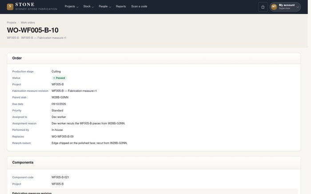
Task: Expand the My account menu
Action: pos(285,7)
